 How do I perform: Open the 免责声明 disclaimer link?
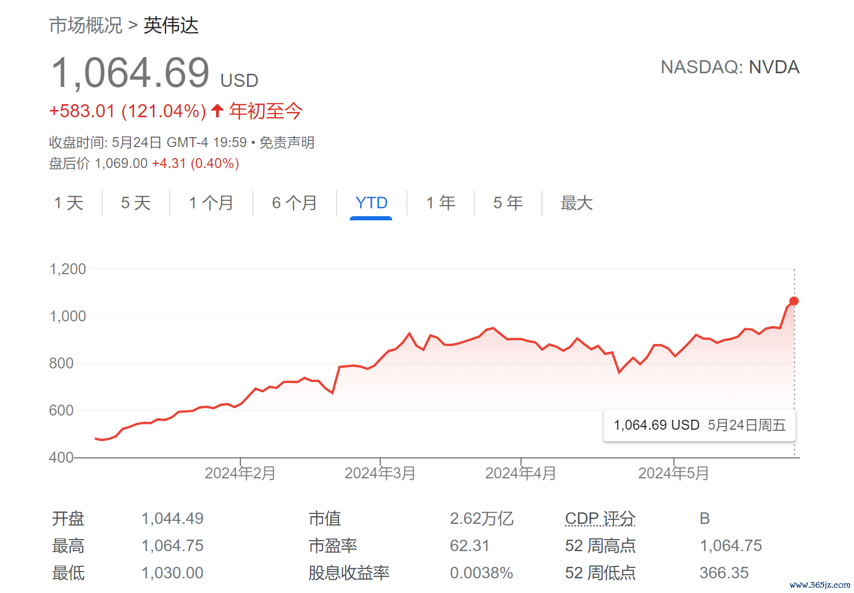[x=287, y=142]
